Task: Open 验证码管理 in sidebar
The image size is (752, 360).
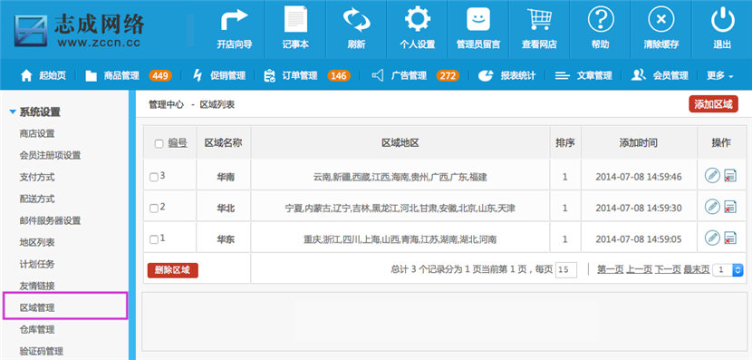Action: point(42,351)
